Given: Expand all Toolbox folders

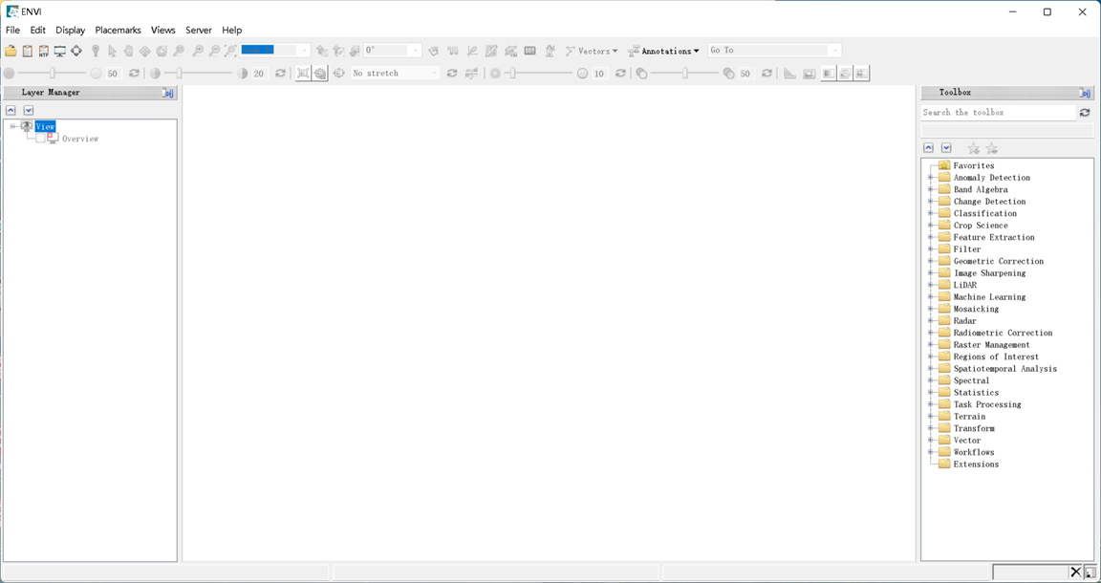Looking at the screenshot, I should 946,148.
